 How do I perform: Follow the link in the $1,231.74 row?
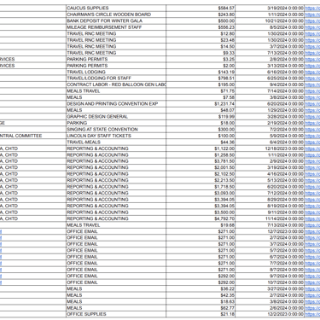coord(312,104)
